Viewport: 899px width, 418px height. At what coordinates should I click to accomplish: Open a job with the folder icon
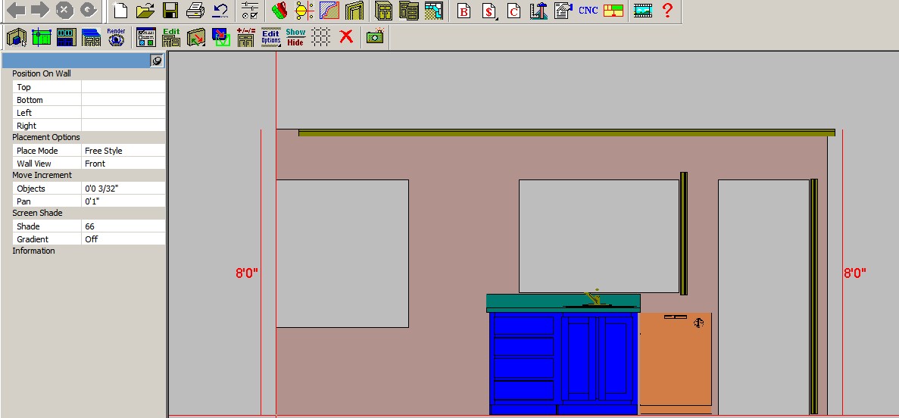tap(145, 11)
